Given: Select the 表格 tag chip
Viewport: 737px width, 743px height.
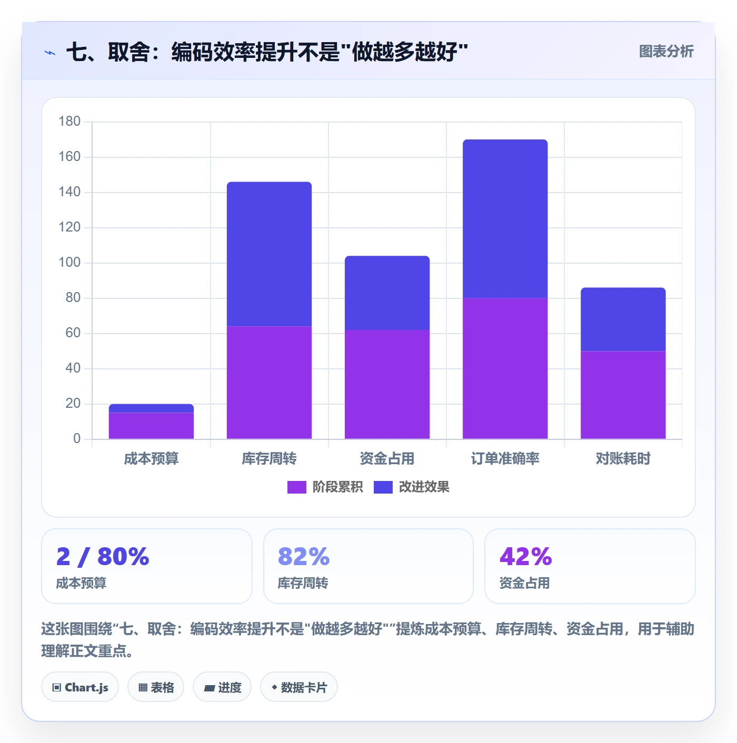Looking at the screenshot, I should pos(156,687).
